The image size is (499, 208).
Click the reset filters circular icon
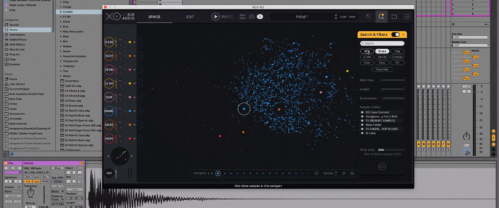pyautogui.click(x=382, y=166)
